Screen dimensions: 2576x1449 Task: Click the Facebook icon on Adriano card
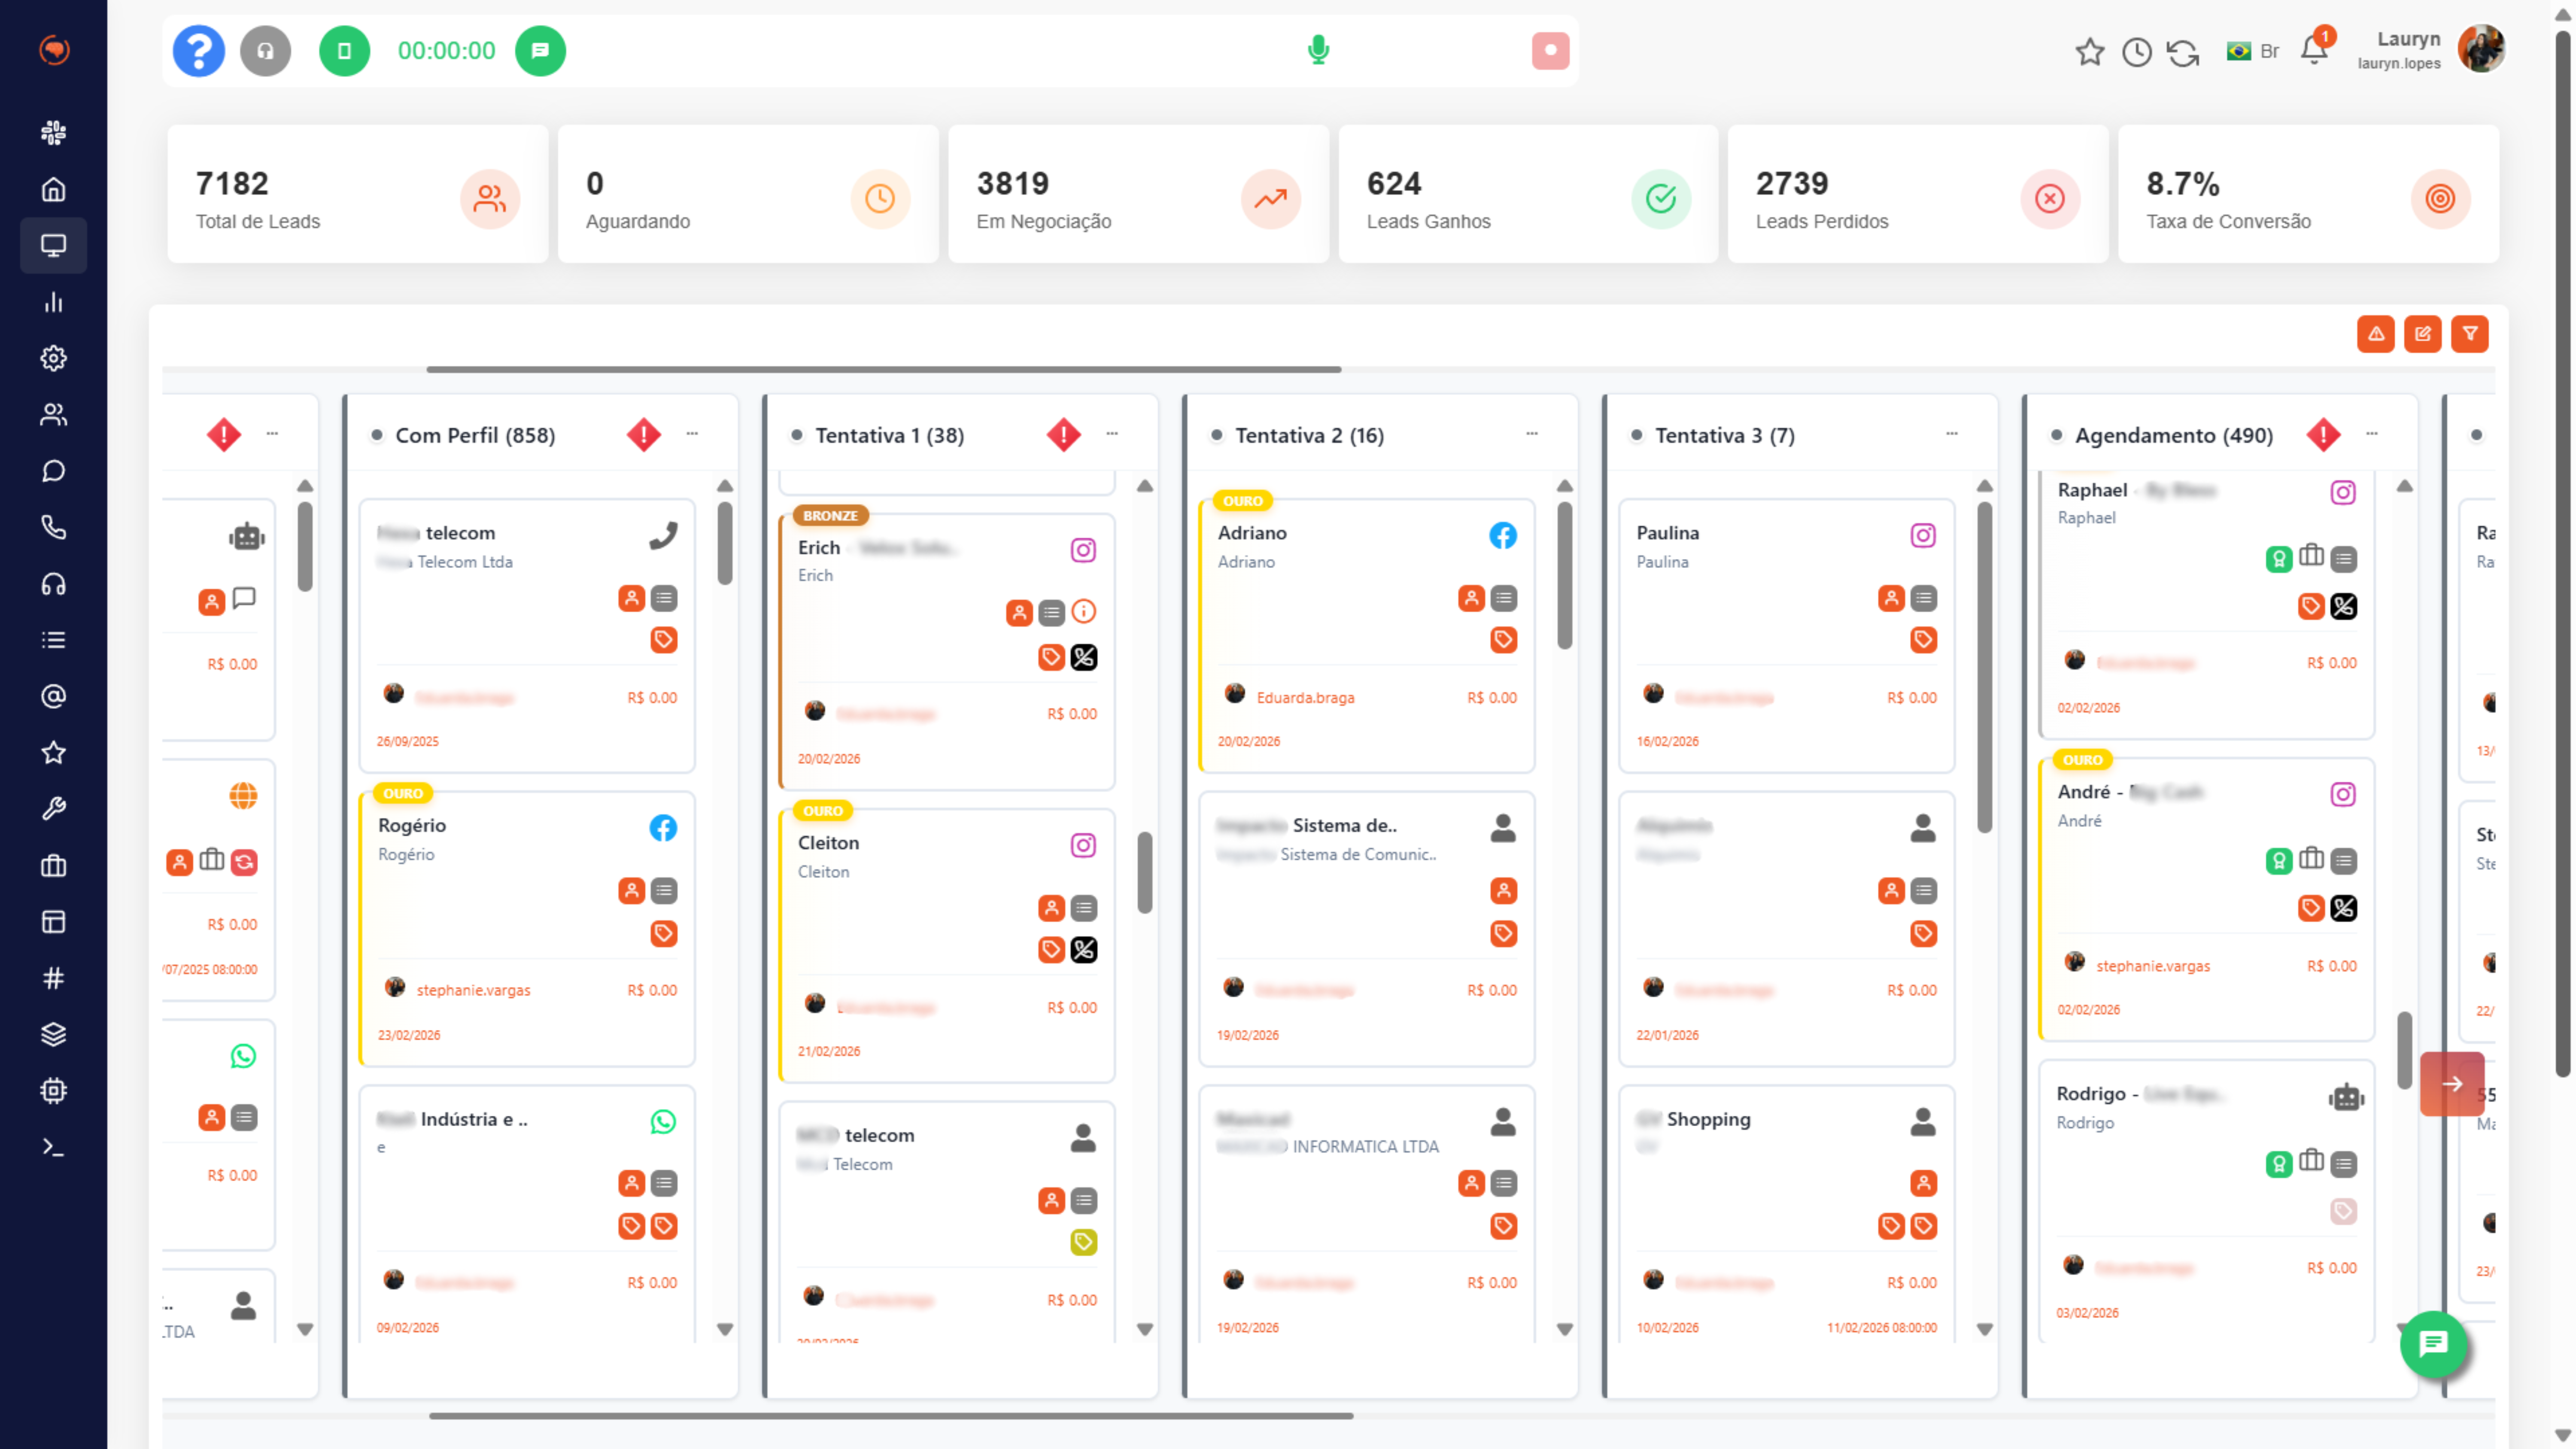click(1503, 535)
